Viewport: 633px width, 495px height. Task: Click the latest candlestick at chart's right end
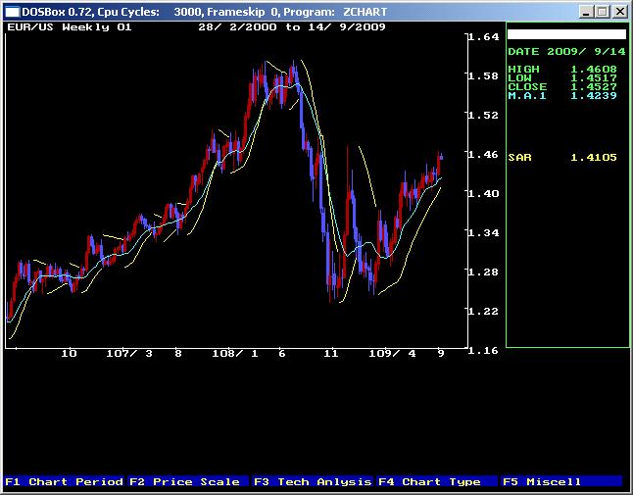point(442,157)
